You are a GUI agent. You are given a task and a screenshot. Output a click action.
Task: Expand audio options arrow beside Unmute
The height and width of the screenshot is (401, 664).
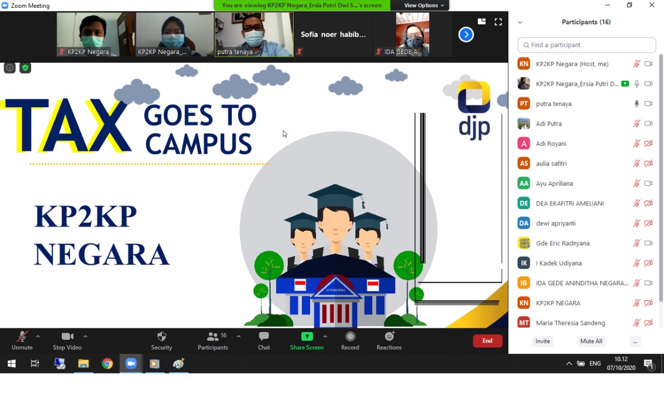(38, 337)
